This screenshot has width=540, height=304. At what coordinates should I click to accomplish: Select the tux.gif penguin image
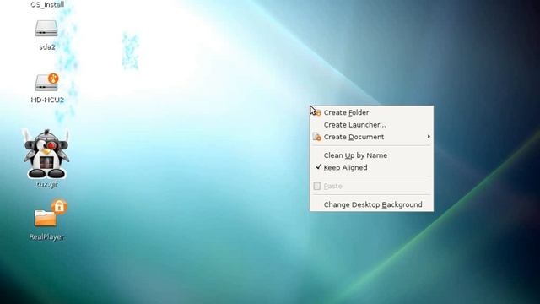point(46,154)
